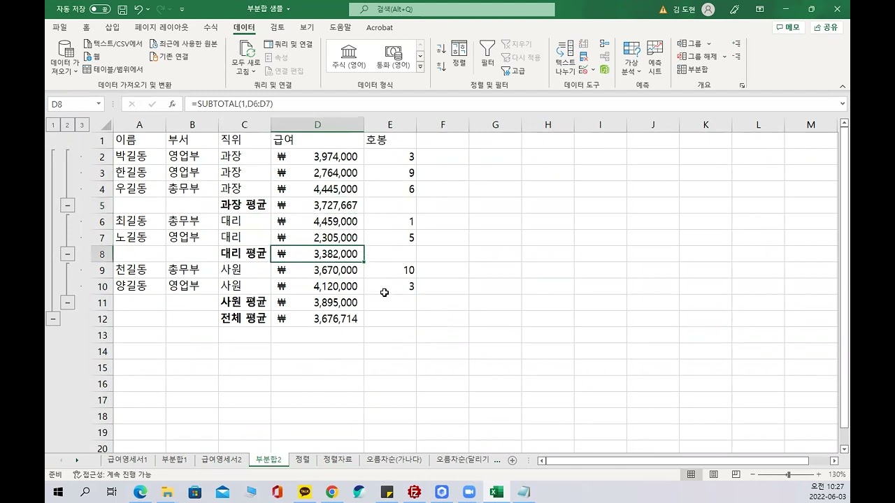Launch 텍스트 나누기 wizard
This screenshot has width=895, height=503.
coord(565,57)
